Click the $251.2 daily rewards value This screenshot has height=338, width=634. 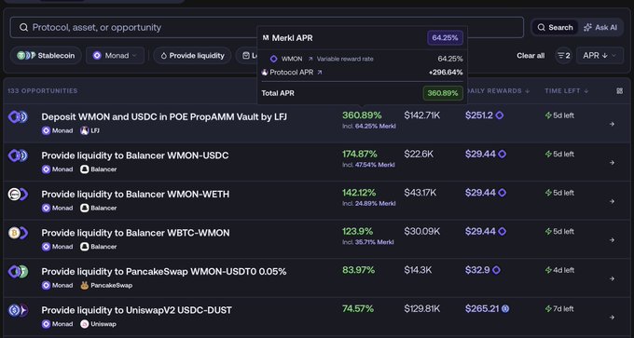click(478, 115)
